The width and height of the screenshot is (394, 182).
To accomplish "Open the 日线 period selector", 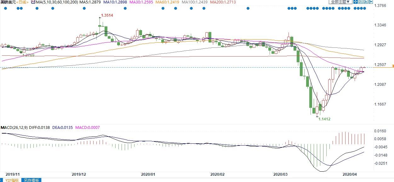I will point(22,2).
